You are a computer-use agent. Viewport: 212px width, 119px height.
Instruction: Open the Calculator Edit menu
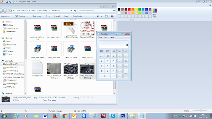point(106,38)
